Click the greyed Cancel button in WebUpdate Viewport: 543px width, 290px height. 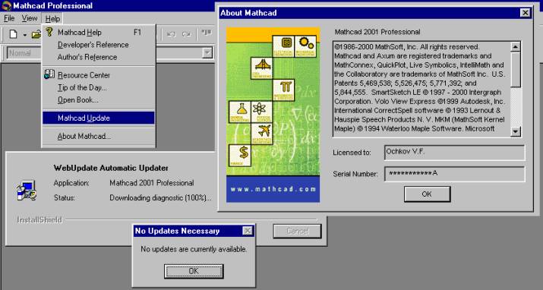pyautogui.click(x=298, y=231)
